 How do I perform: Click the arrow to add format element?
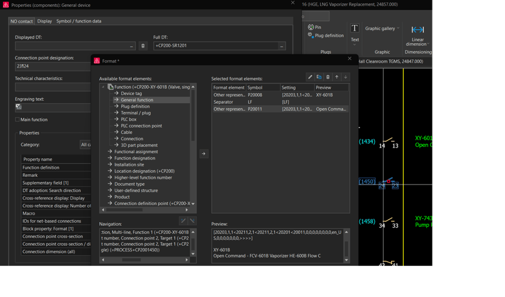(x=204, y=153)
